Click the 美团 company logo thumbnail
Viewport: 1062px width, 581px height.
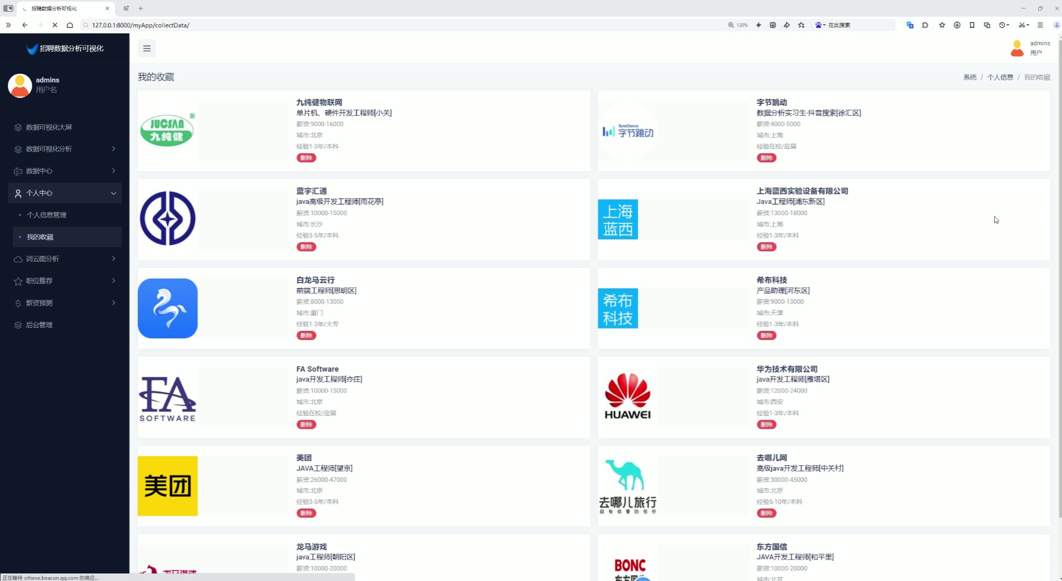[x=167, y=486]
